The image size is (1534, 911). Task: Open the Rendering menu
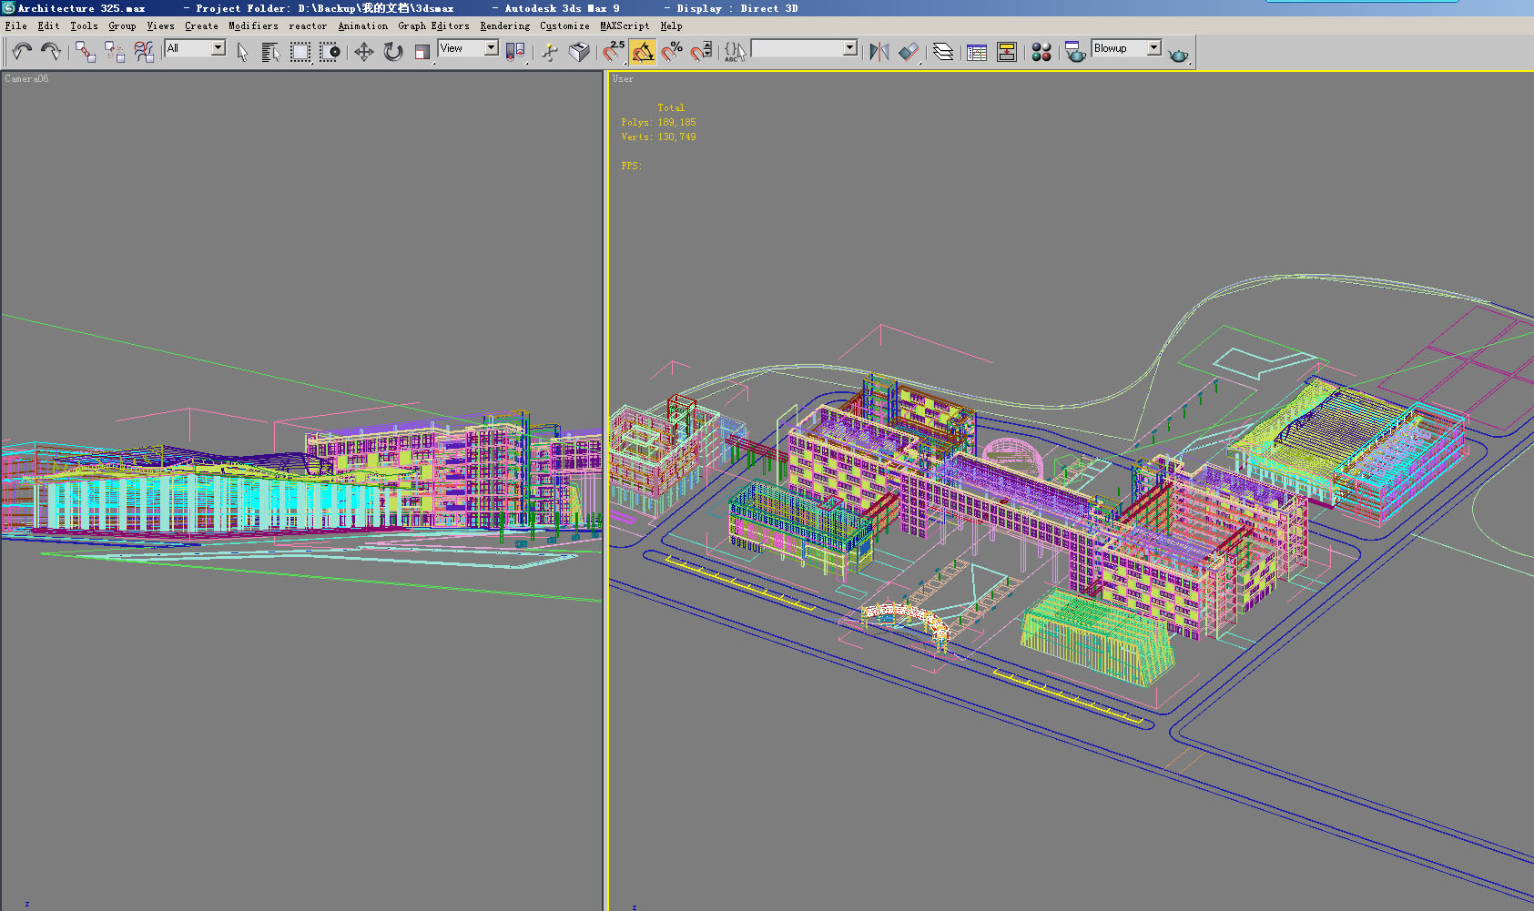[x=505, y=26]
